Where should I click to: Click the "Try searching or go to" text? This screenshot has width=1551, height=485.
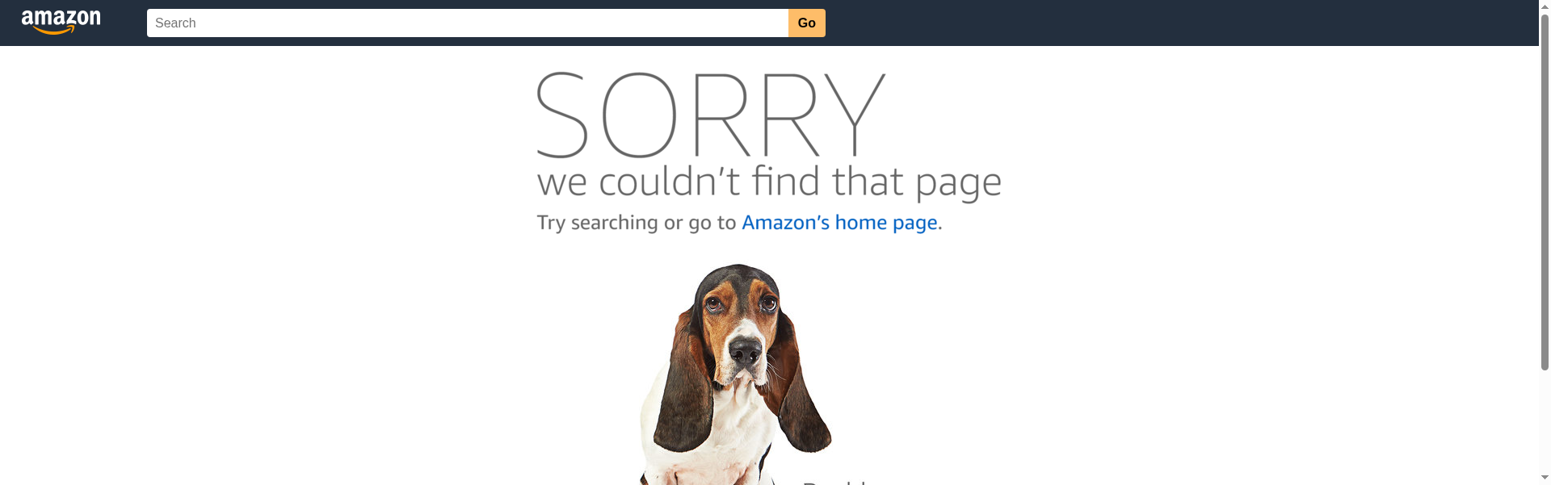(x=637, y=222)
